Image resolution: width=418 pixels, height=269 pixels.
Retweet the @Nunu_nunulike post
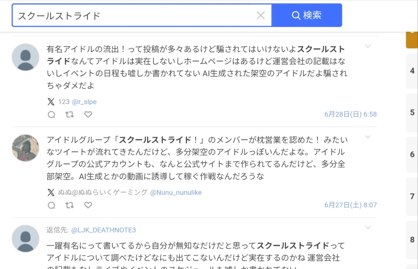pyautogui.click(x=70, y=205)
